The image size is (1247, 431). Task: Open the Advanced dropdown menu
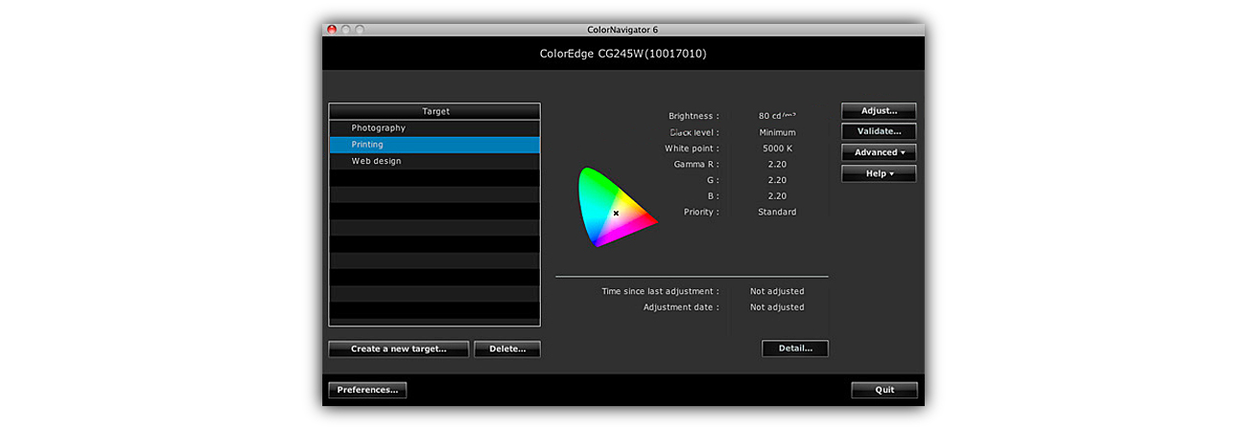tap(879, 152)
